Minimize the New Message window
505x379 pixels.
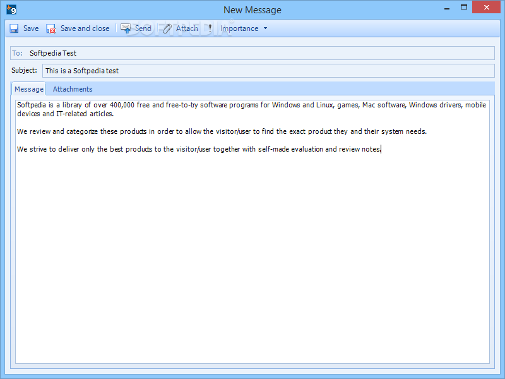447,8
